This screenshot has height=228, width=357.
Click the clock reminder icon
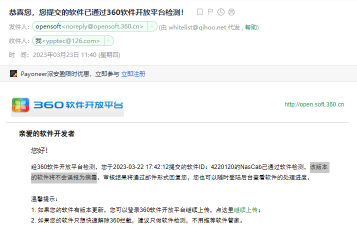(x=221, y=11)
